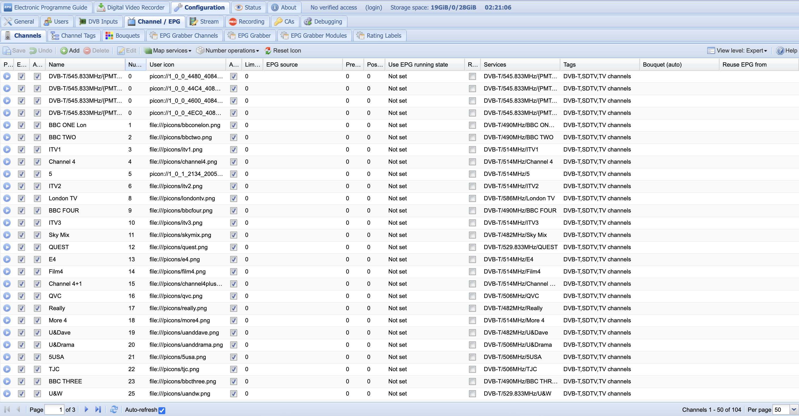Screen dimensions: 799x416
Task: Click the Add channel button
Action: [70, 51]
